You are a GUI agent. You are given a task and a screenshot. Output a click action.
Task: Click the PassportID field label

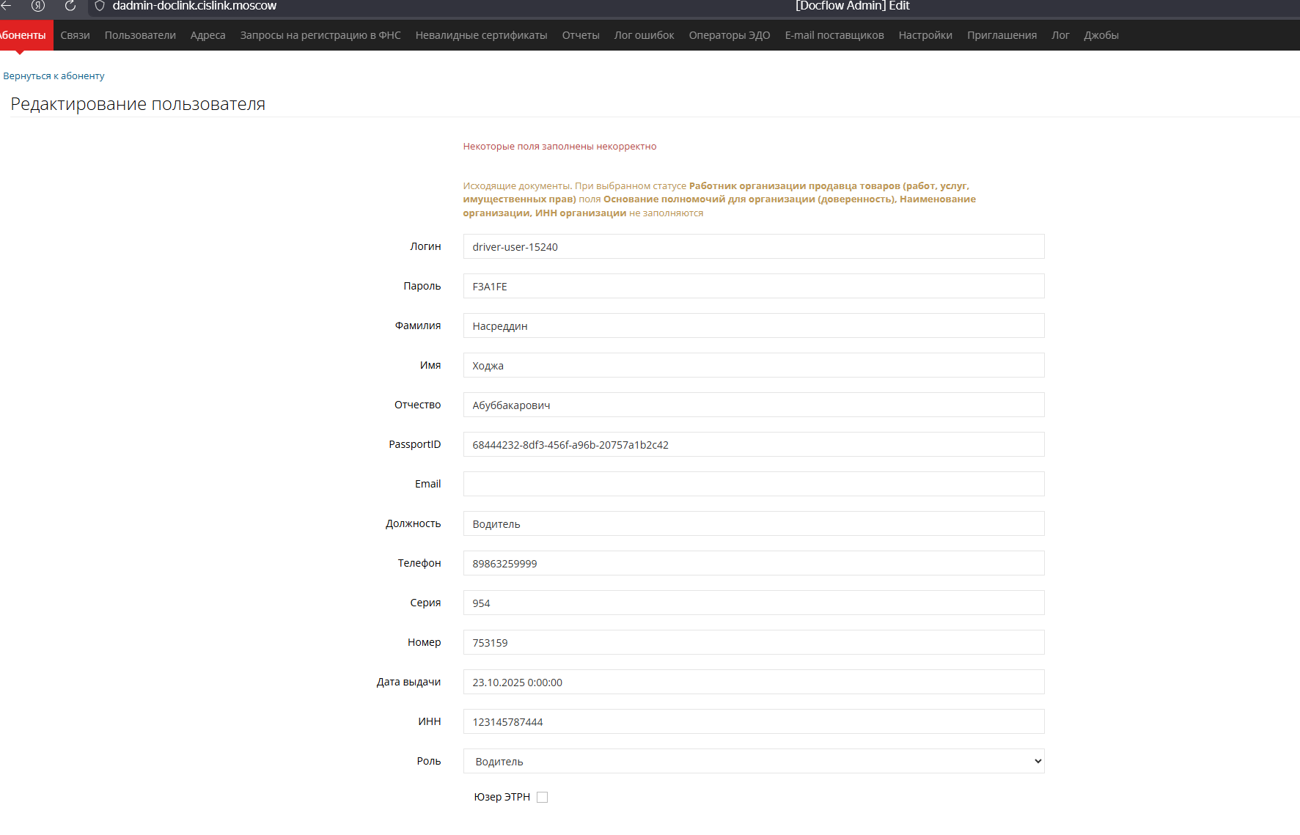tap(415, 444)
